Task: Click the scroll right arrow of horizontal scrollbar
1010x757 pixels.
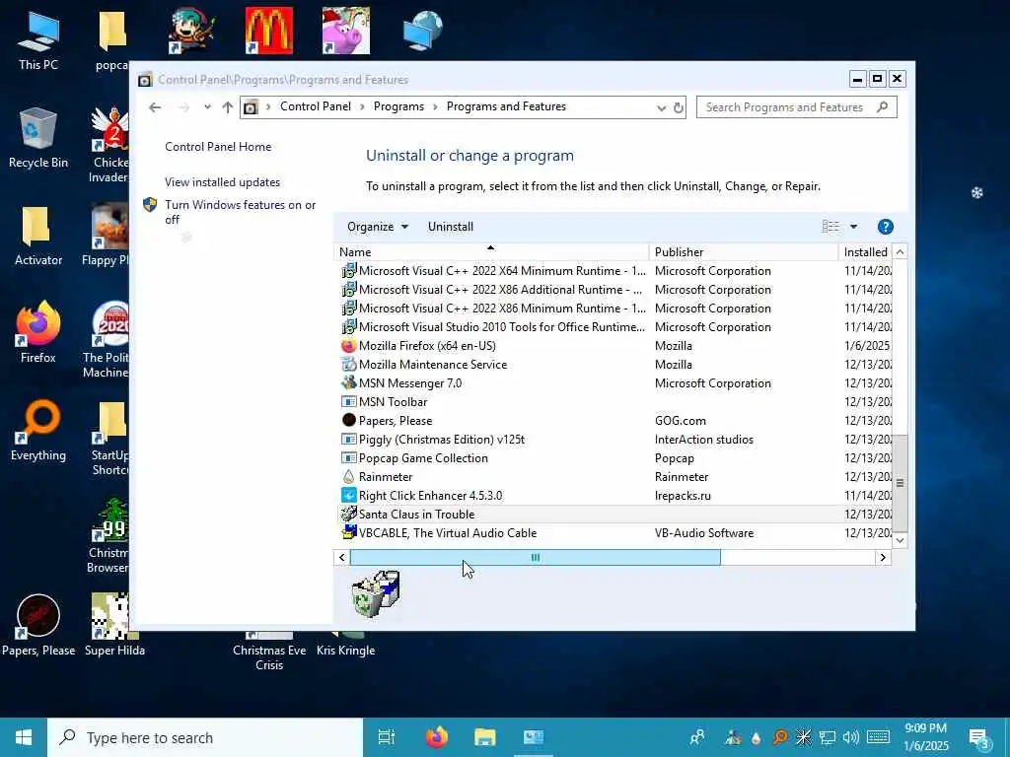Action: click(x=883, y=558)
